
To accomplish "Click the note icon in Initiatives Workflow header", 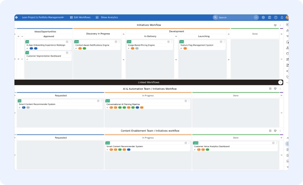I will (275, 25).
